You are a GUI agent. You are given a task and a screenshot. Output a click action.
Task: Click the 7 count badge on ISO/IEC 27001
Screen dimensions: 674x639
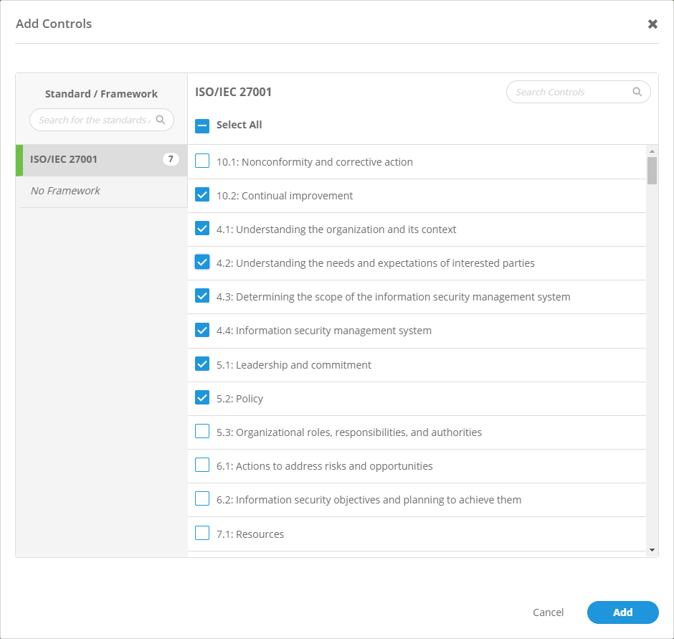point(171,159)
